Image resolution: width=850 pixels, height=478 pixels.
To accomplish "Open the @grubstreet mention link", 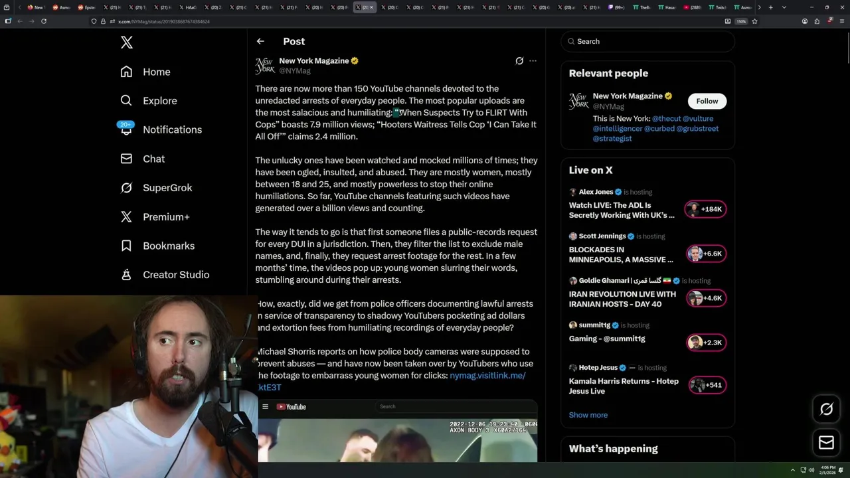I will 697,129.
